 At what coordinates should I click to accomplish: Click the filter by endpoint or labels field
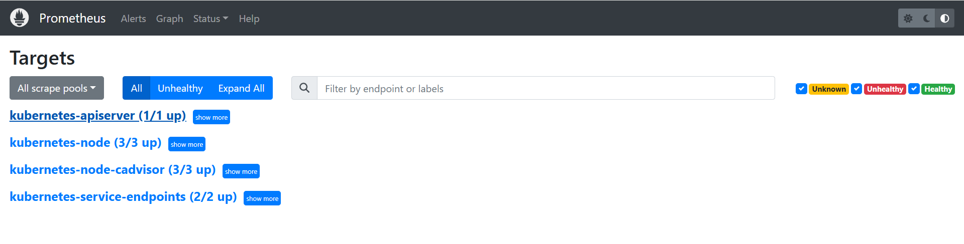(x=546, y=88)
